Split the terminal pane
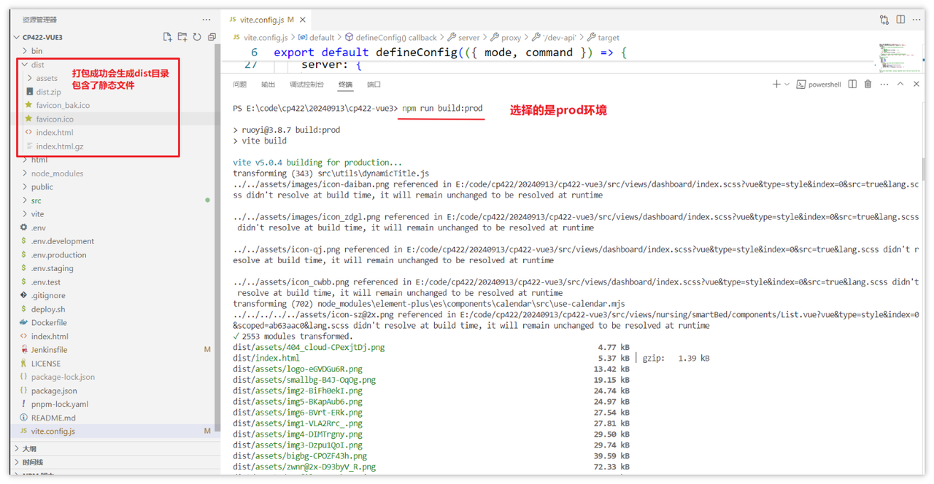Image resolution: width=934 pixels, height=484 pixels. click(852, 85)
